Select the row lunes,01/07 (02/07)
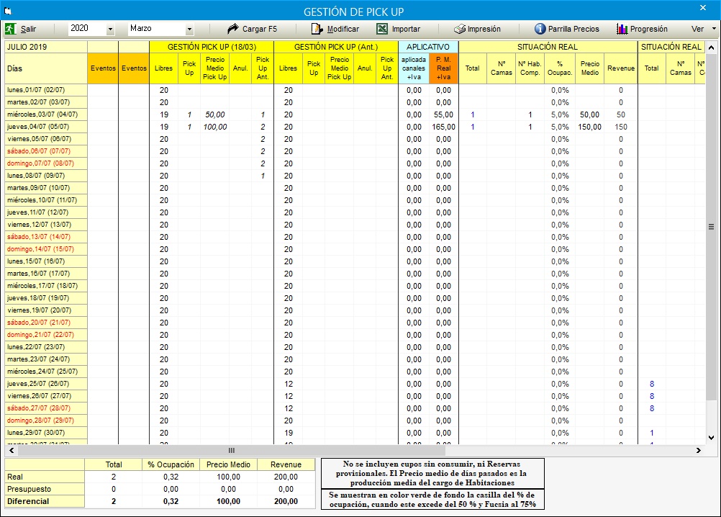 point(46,90)
